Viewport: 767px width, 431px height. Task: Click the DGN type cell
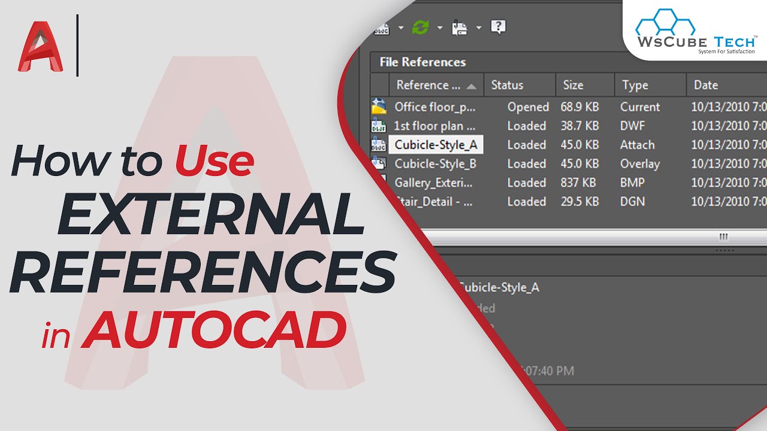pos(633,202)
